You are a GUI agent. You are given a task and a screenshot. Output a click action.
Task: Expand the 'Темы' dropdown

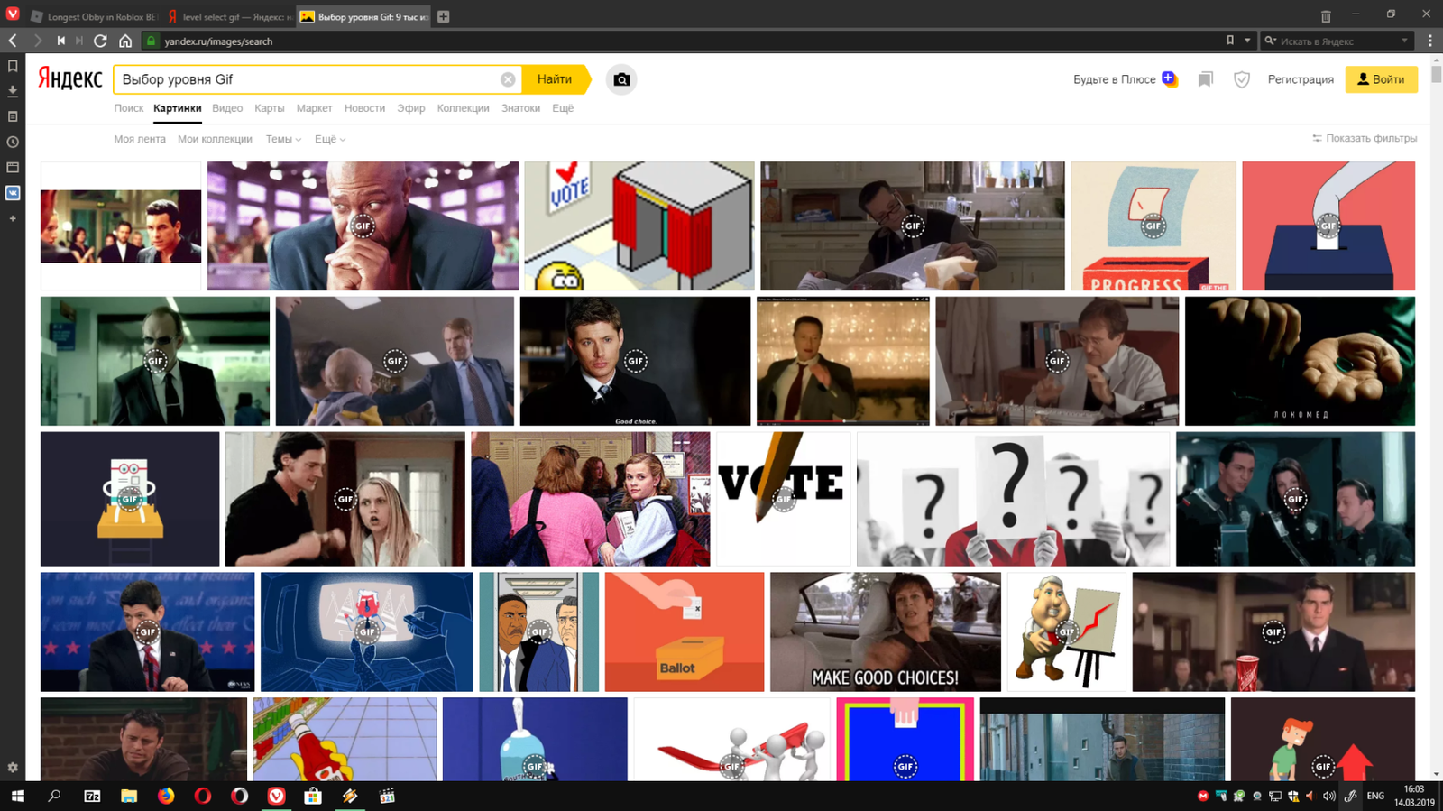pos(283,139)
